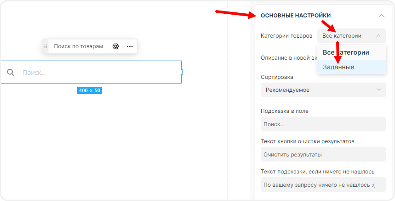395x201 pixels.
Task: Choose the Заданные option in the open list
Action: [x=338, y=67]
